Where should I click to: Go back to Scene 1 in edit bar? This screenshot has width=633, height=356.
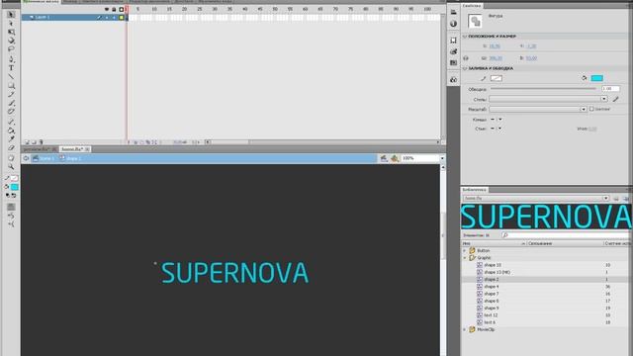coord(44,158)
